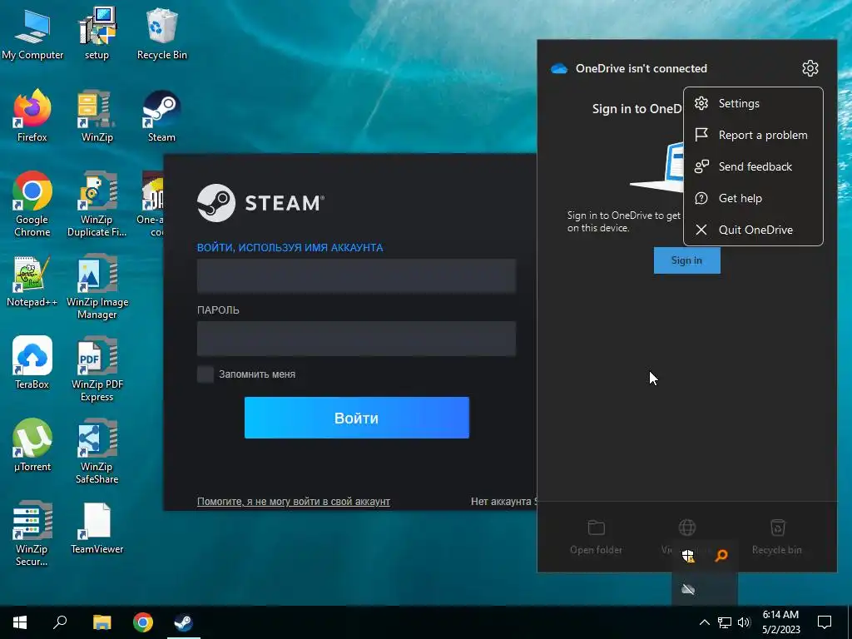
Task: Open the taskbar clock and date
Action: click(x=780, y=622)
